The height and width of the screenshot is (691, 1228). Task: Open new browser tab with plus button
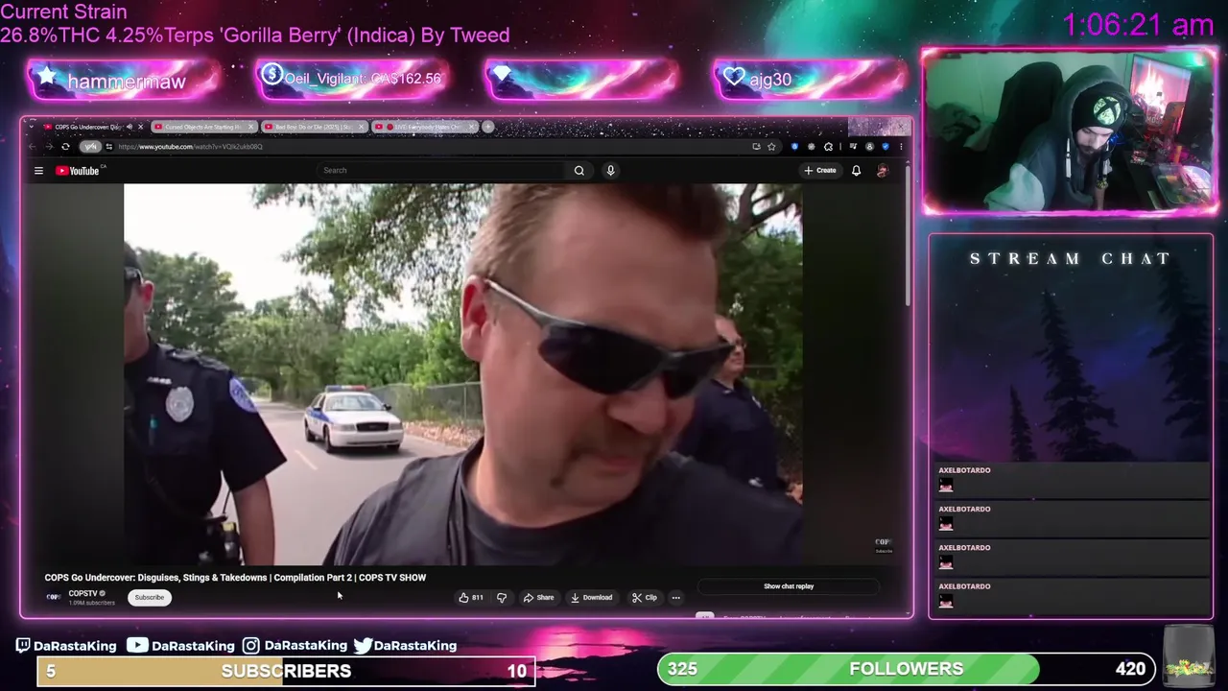tap(487, 127)
